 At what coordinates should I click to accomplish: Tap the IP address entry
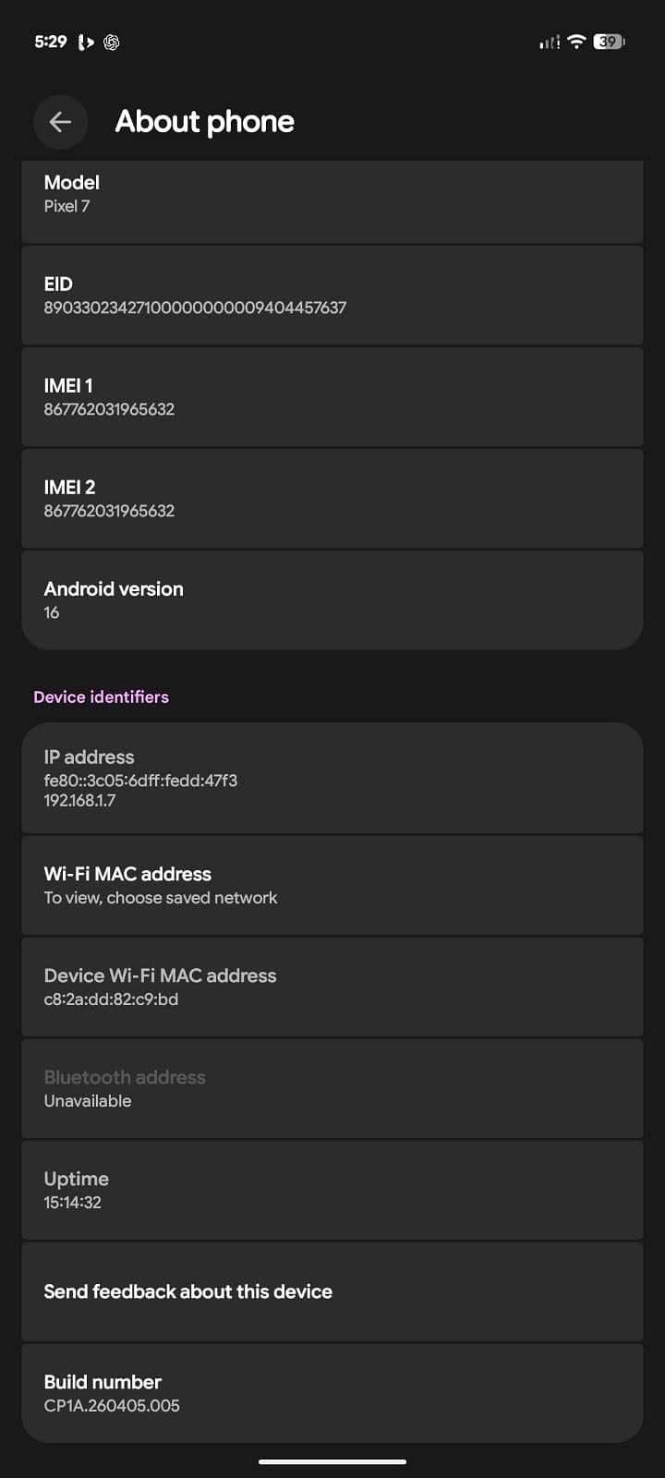pyautogui.click(x=332, y=778)
